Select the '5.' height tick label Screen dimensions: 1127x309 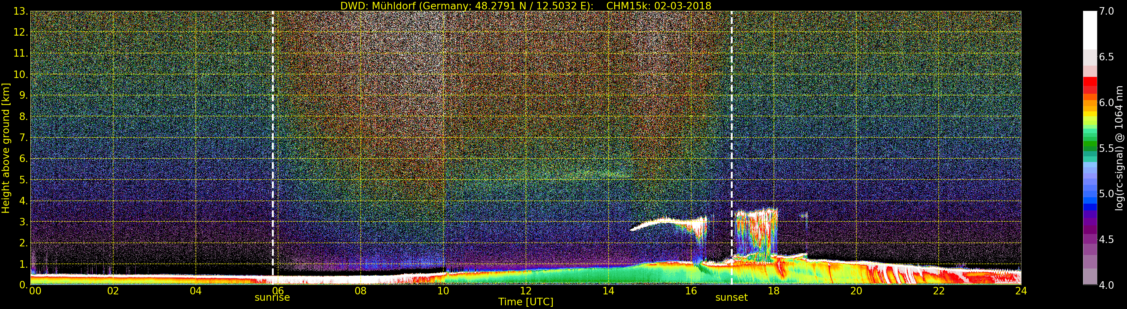24,180
